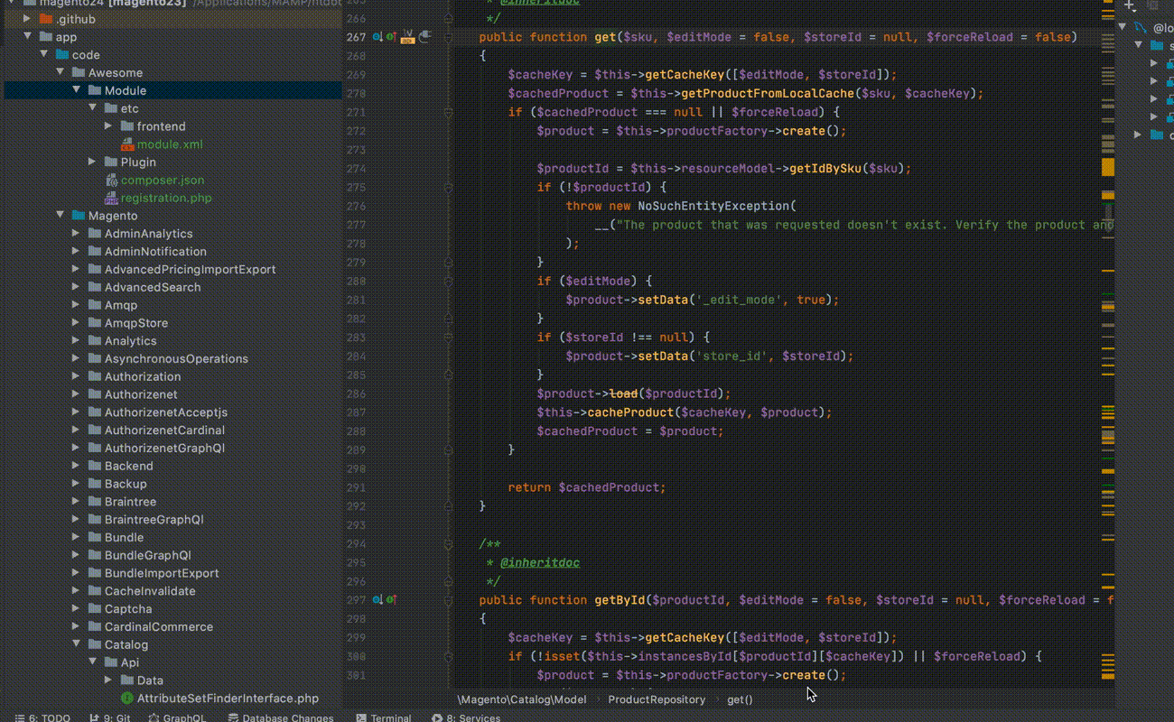Toggle the doc comment fold marker on line 294
The image size is (1174, 722).
click(448, 544)
